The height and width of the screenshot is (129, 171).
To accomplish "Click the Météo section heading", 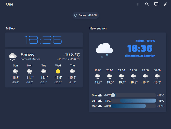I will pyautogui.click(x=10, y=28).
